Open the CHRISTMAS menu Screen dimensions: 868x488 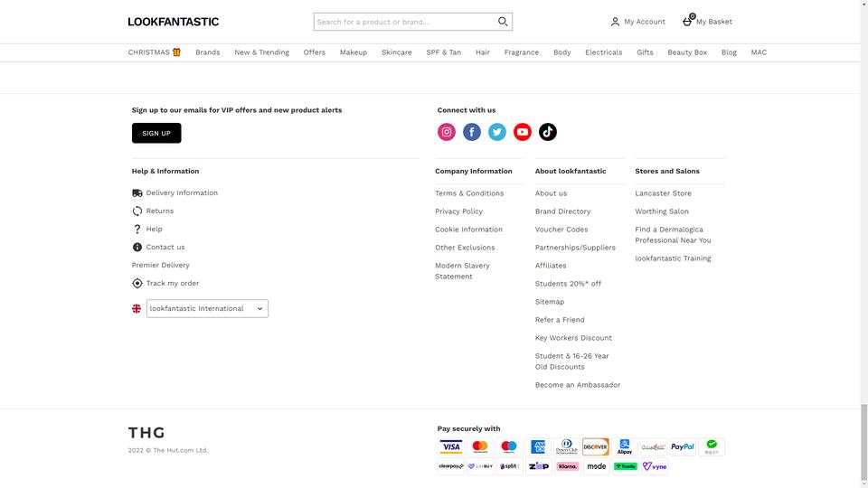tap(154, 52)
